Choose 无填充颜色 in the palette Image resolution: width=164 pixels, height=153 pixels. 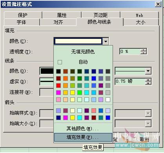83,52
